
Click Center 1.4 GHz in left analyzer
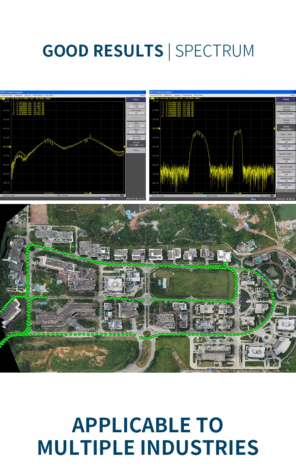[x=8, y=196]
